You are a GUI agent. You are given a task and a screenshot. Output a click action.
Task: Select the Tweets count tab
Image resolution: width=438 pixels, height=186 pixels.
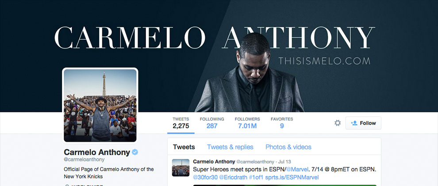click(181, 123)
